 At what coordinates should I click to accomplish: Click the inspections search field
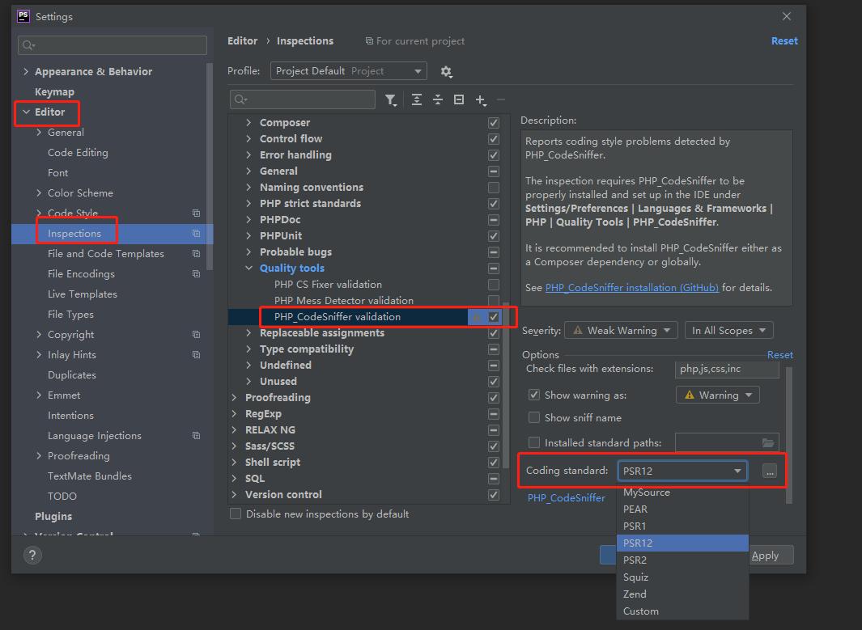303,99
